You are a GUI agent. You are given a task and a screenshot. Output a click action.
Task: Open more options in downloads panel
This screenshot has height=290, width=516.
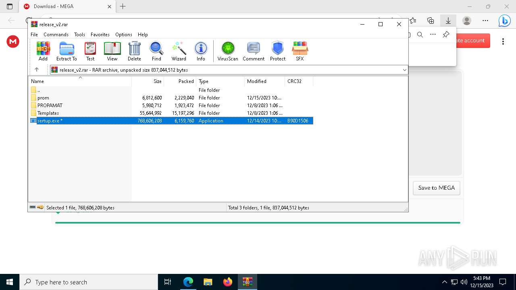433,35
